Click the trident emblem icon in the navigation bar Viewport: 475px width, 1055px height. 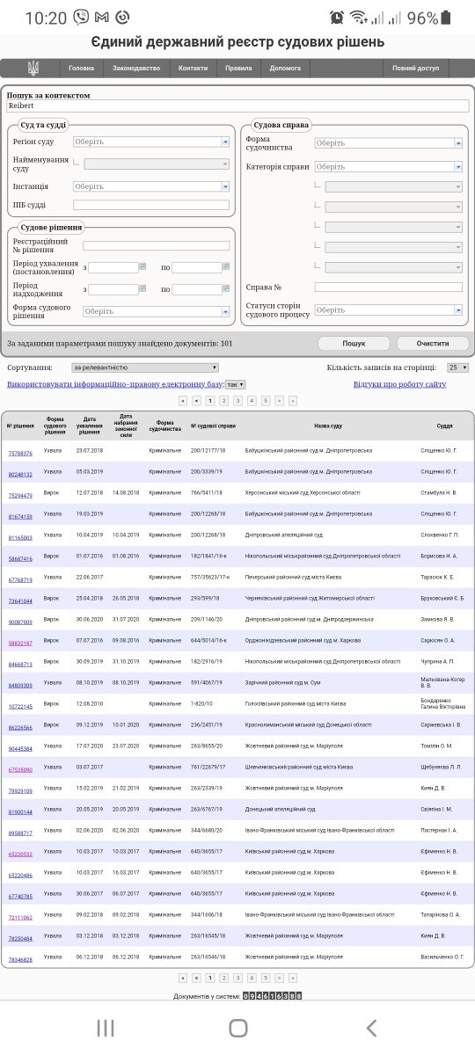(x=33, y=68)
